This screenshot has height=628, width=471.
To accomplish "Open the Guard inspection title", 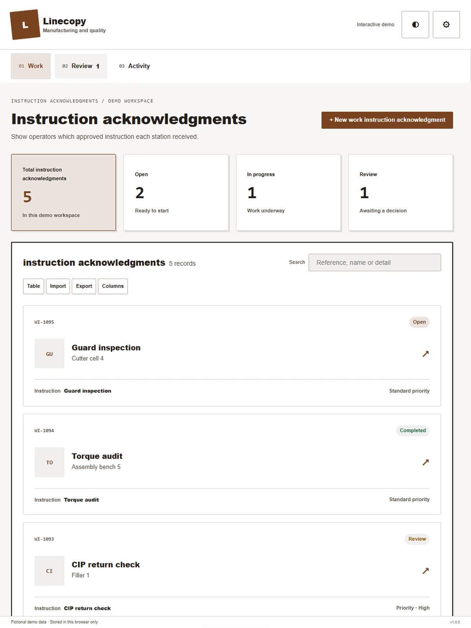I will [106, 348].
